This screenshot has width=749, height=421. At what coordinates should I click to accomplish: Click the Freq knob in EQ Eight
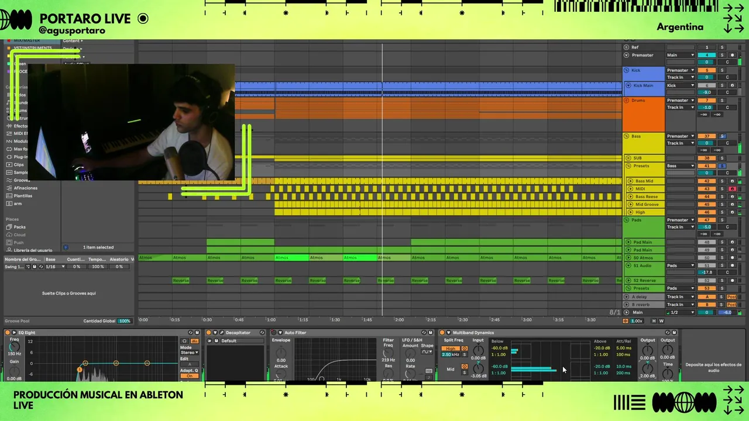pyautogui.click(x=14, y=347)
